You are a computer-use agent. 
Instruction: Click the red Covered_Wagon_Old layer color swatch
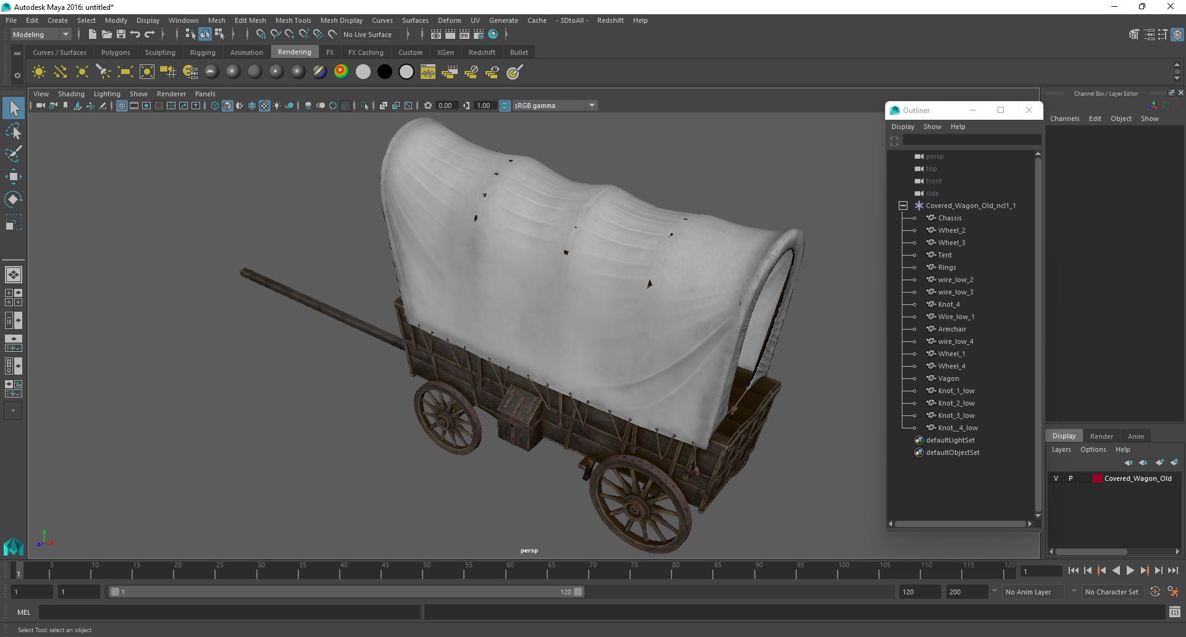(x=1097, y=478)
